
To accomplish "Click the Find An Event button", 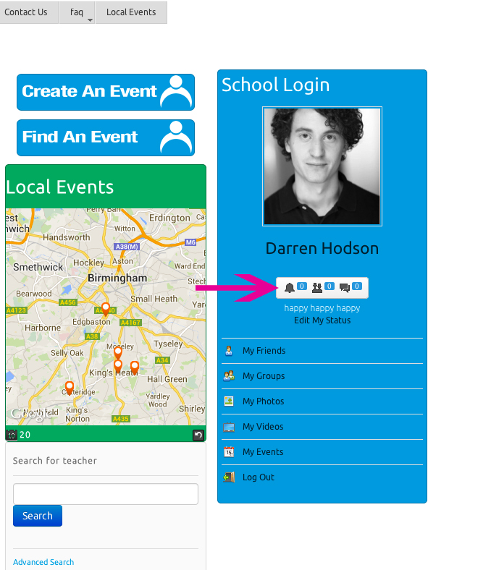I will [106, 137].
